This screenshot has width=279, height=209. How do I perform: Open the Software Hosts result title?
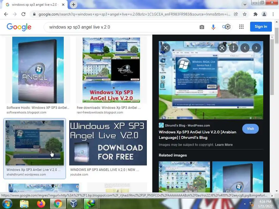pos(38,108)
